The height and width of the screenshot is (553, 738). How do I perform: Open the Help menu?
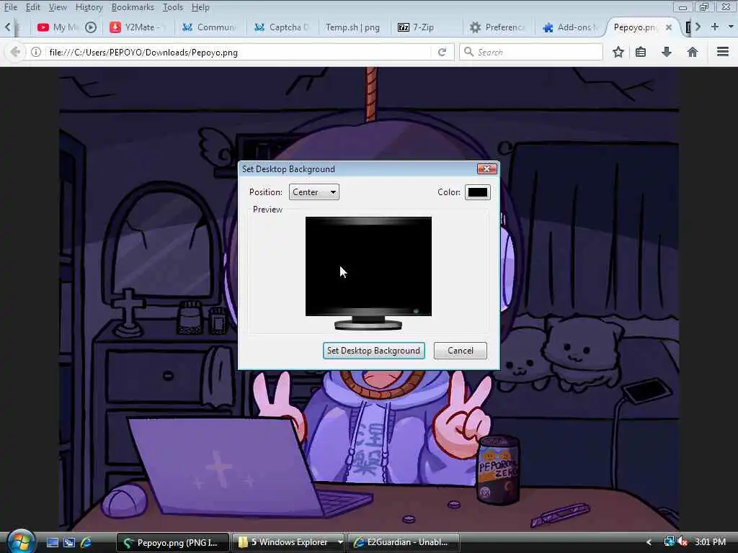pos(200,7)
